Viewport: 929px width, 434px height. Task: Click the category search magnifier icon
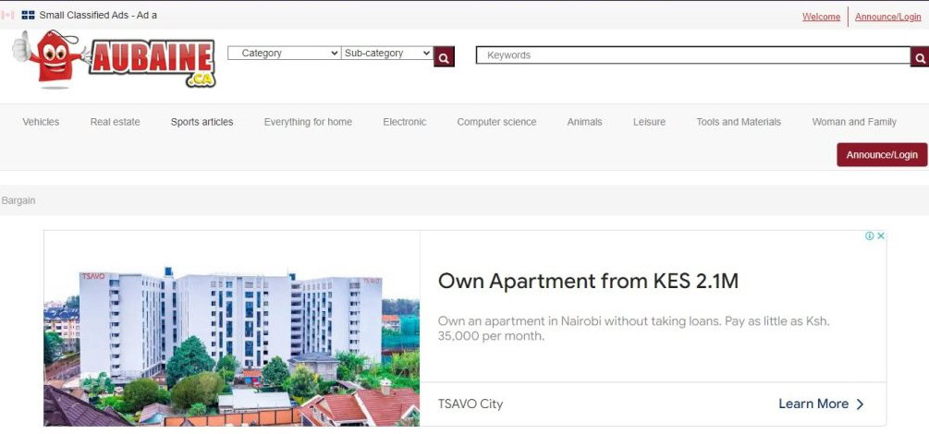point(444,57)
